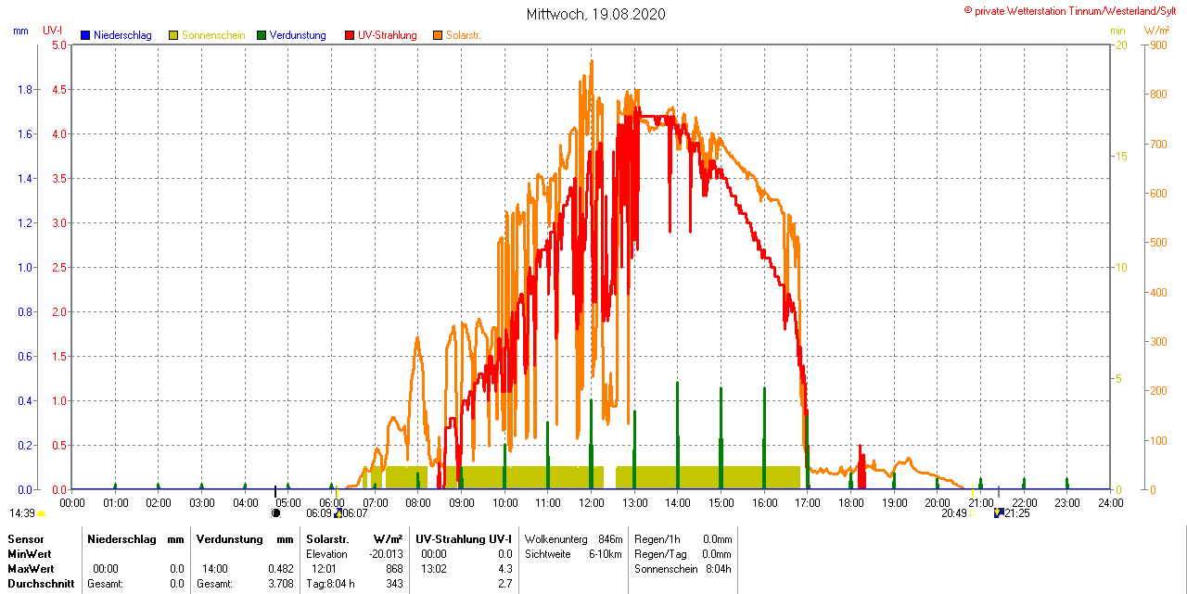Click the yellow Sonnenschein legend swatch

click(173, 35)
